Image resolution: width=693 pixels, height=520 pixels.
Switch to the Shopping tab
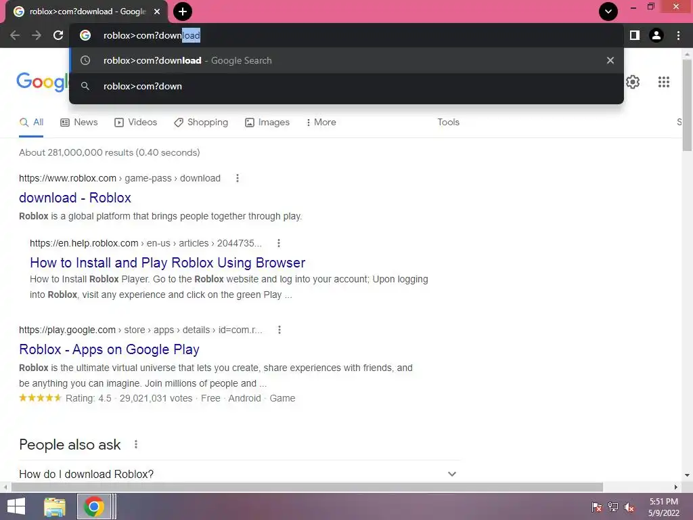pos(201,123)
